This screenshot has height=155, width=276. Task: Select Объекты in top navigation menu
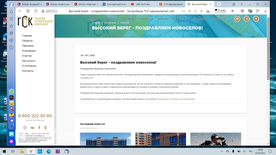tap(110, 19)
